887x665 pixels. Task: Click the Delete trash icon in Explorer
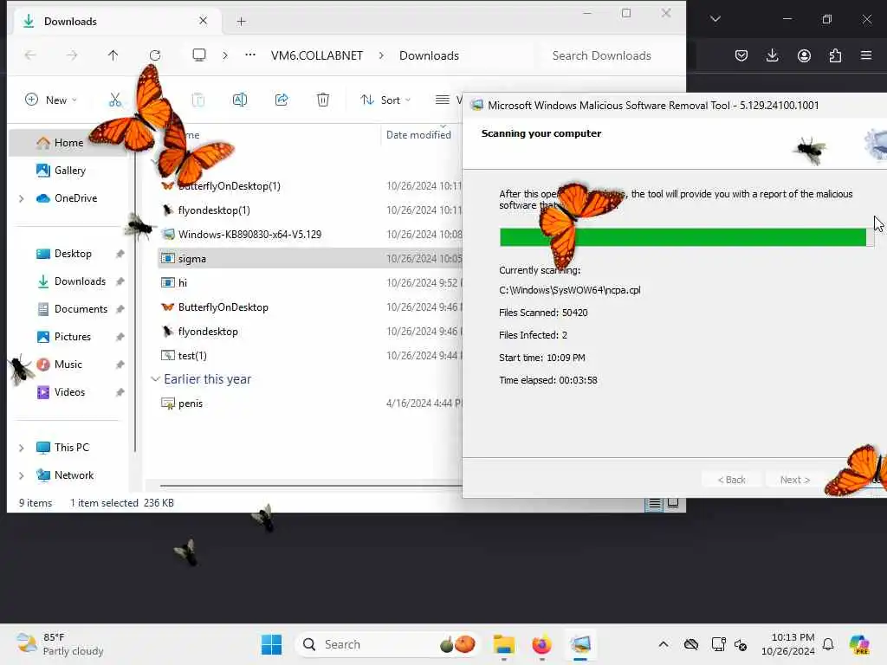[322, 100]
